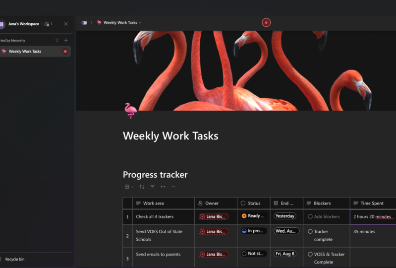Click "Send emails to parents" cell
Screen dimensions: 396x268
click(x=164, y=258)
